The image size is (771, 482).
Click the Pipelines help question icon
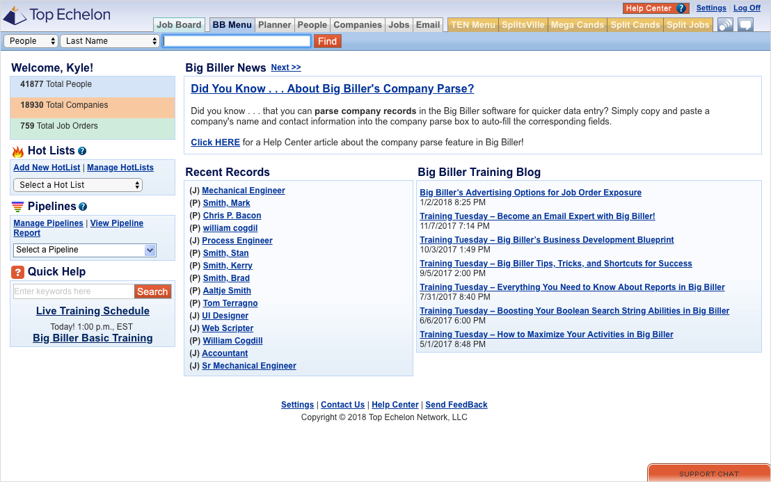click(x=83, y=207)
